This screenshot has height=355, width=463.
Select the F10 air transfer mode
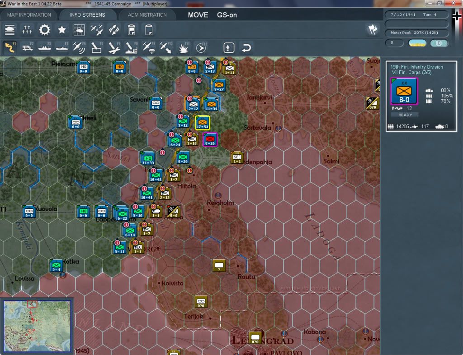[x=166, y=47]
